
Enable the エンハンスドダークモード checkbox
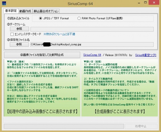[x=12, y=34]
